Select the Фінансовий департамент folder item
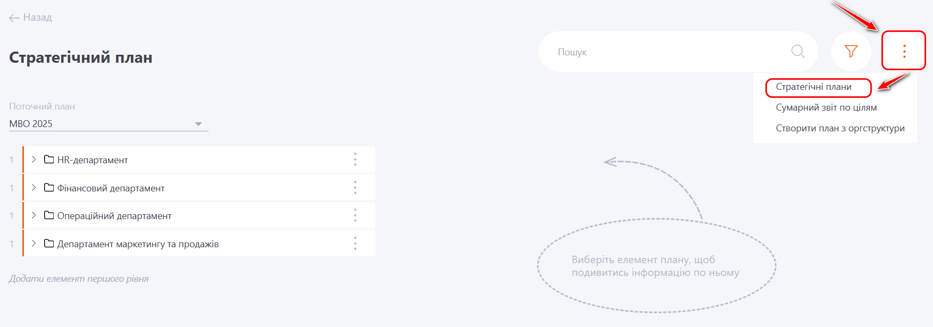933x327 pixels. pyautogui.click(x=111, y=188)
